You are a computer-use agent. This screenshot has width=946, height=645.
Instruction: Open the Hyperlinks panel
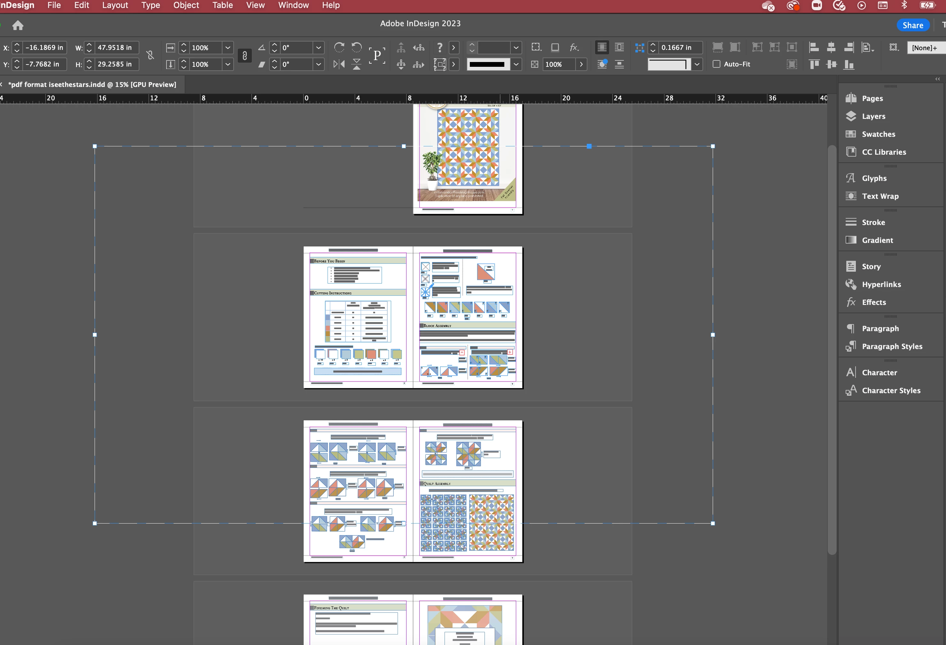coord(881,284)
